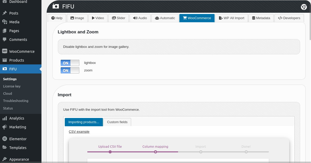The image size is (311, 163).
Task: Click the 'Disable lightbox and zoom for image gallery.' text
Action: click(x=96, y=47)
